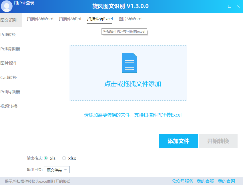Open the Pdf阅读器 sidebar section
Image resolution: width=243 pixels, height=185 pixels.
(x=11, y=92)
